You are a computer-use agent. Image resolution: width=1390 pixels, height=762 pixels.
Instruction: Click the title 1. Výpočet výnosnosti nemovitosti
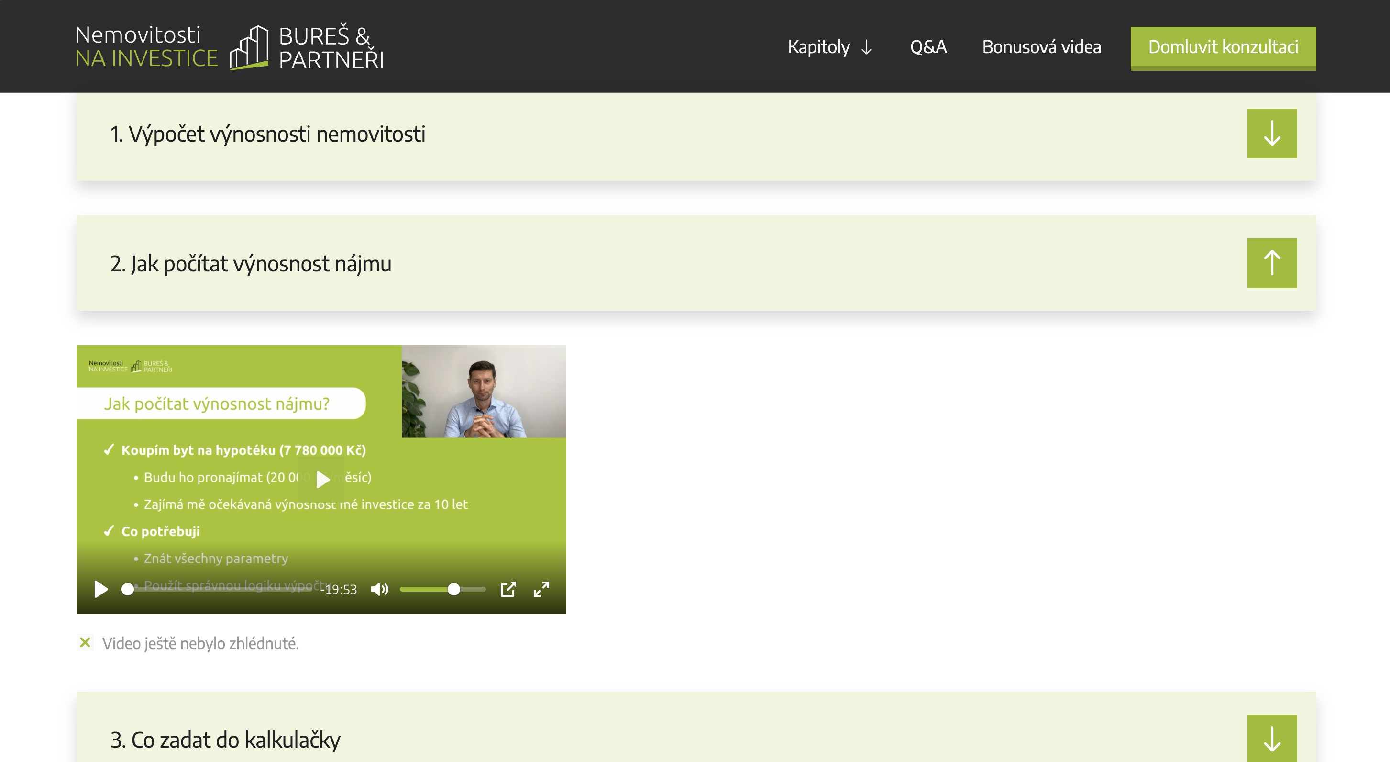(x=268, y=134)
